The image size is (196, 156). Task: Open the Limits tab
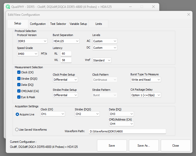pyautogui.click(x=99, y=24)
